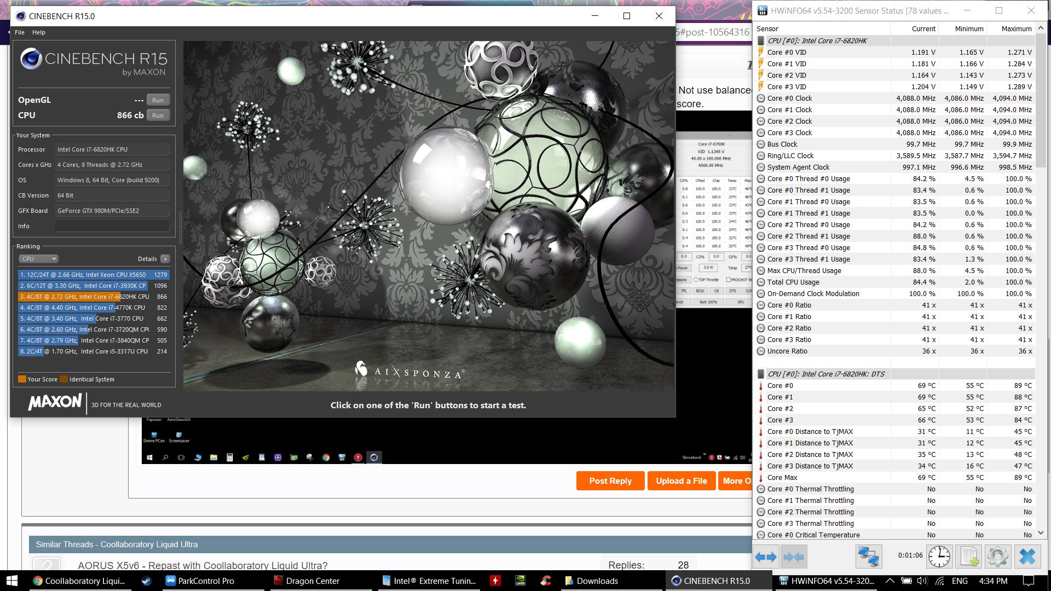
Task: Click the HWiNFO collapse columns arrows button
Action: tap(793, 557)
